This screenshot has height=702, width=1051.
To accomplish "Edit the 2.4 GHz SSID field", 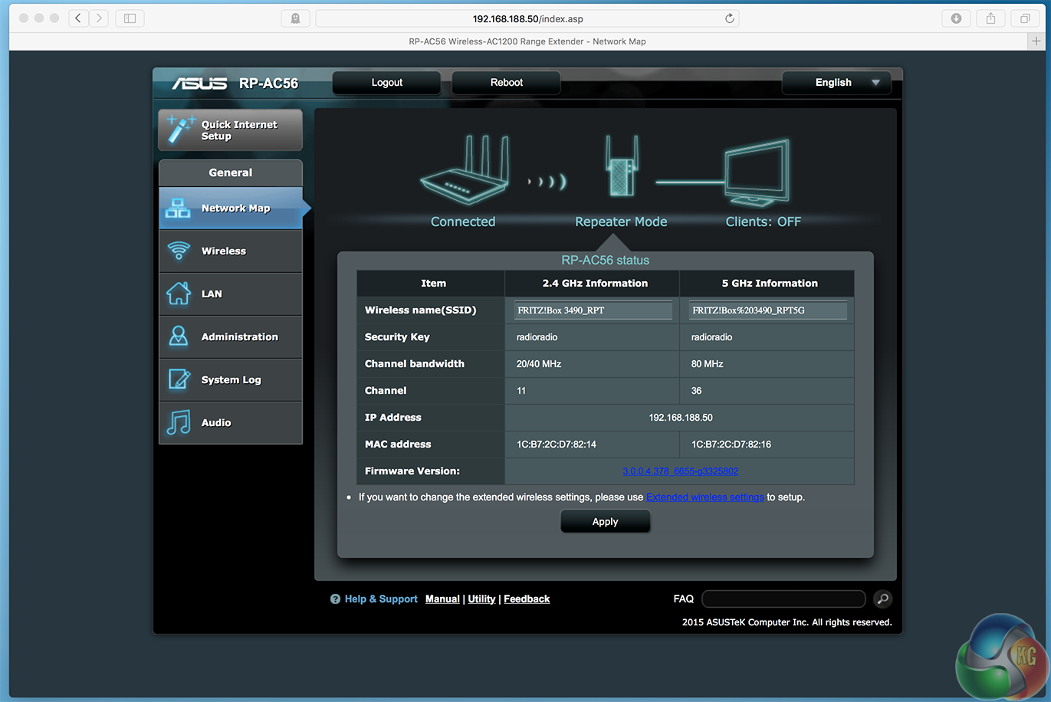I will point(593,310).
